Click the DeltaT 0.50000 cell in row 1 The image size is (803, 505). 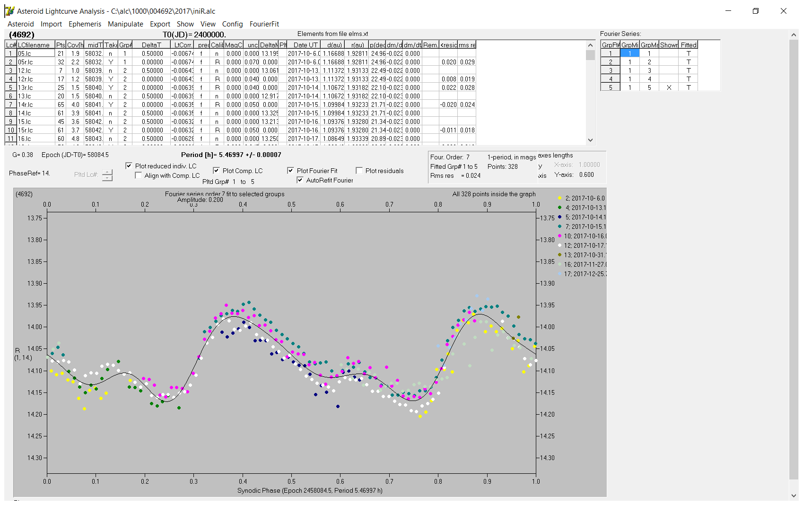(151, 53)
